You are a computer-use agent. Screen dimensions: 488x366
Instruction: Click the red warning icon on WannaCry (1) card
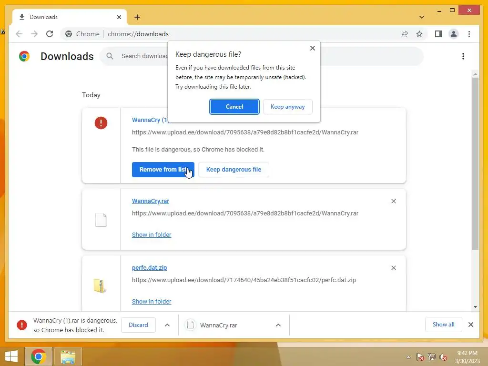pyautogui.click(x=101, y=123)
